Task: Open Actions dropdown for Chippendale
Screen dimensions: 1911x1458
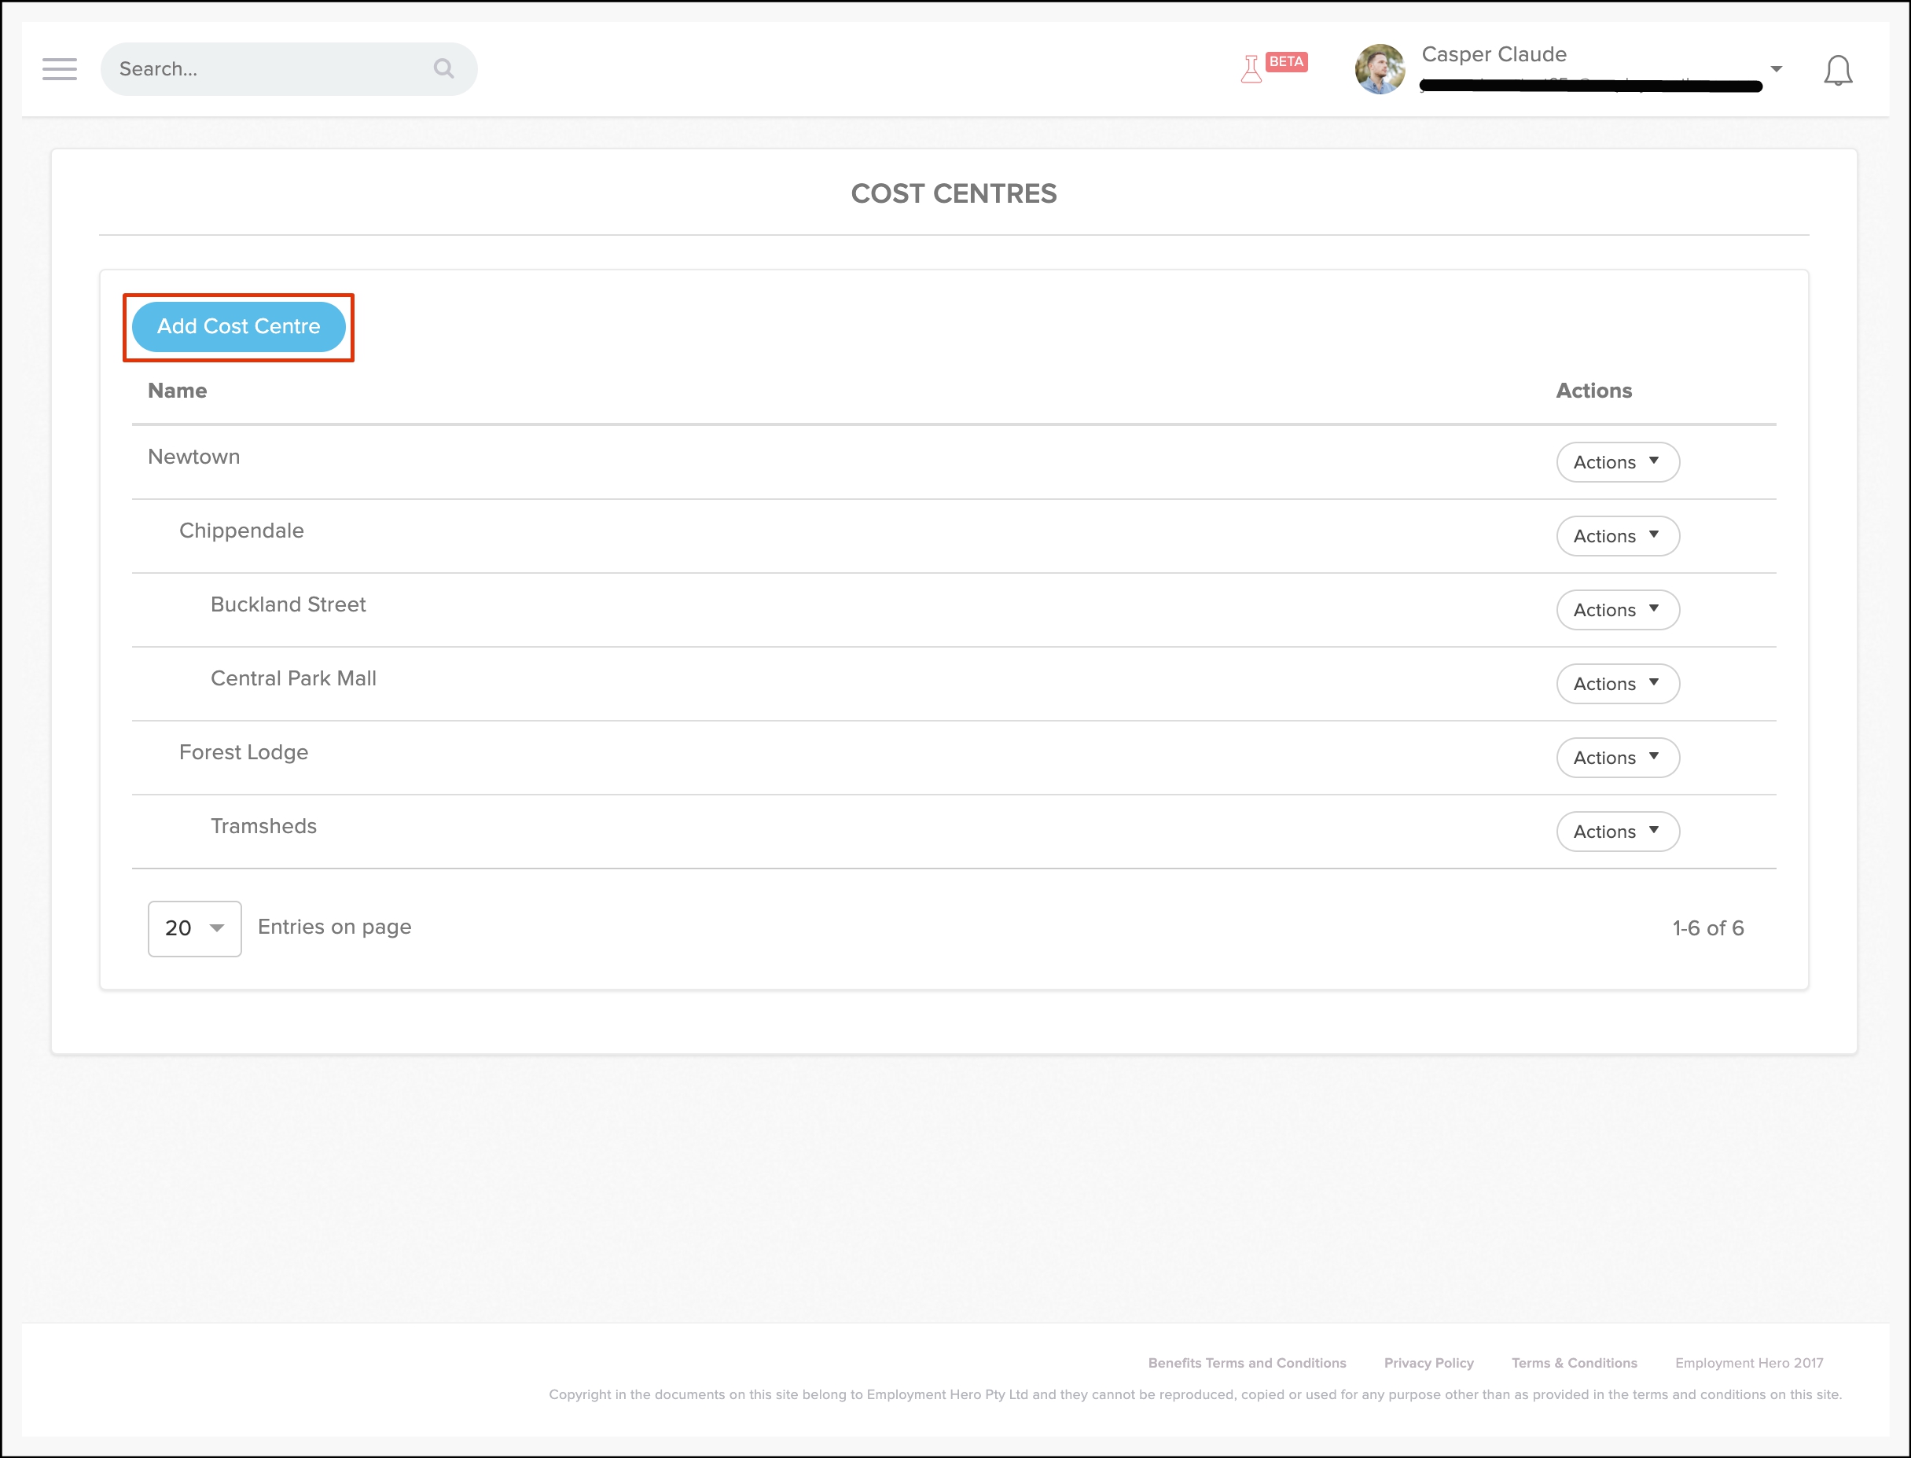Action: pyautogui.click(x=1617, y=536)
